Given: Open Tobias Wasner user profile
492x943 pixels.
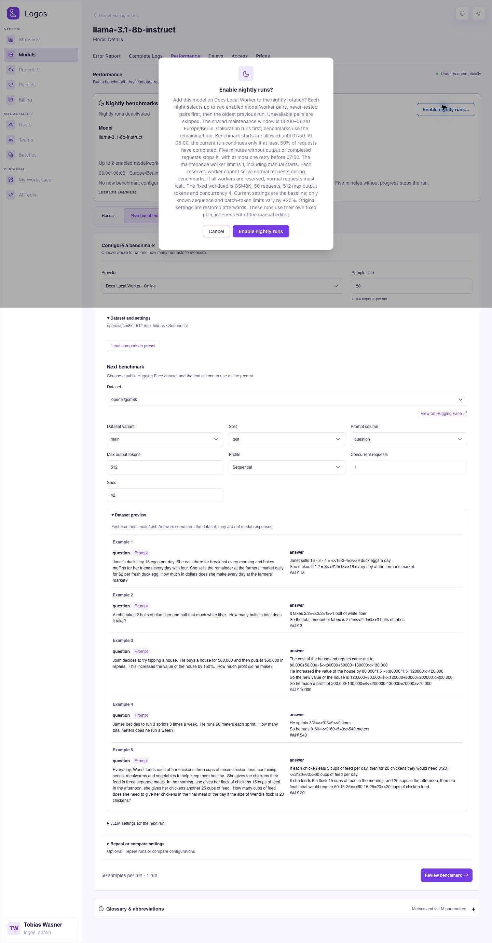Looking at the screenshot, I should (x=41, y=928).
